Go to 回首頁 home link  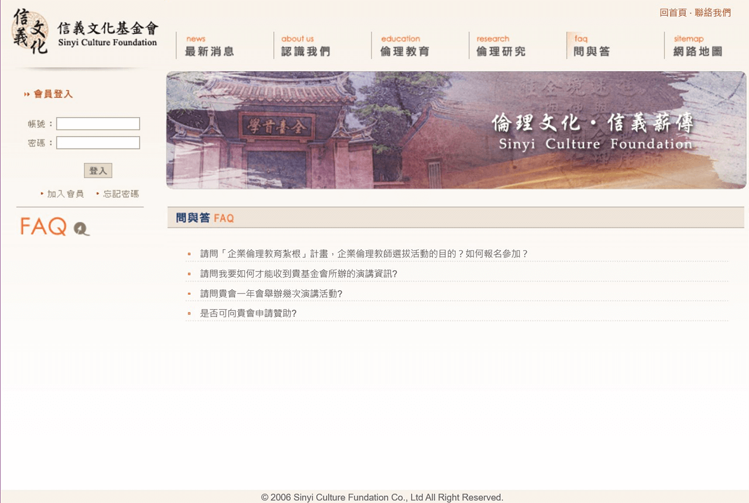pos(673,12)
